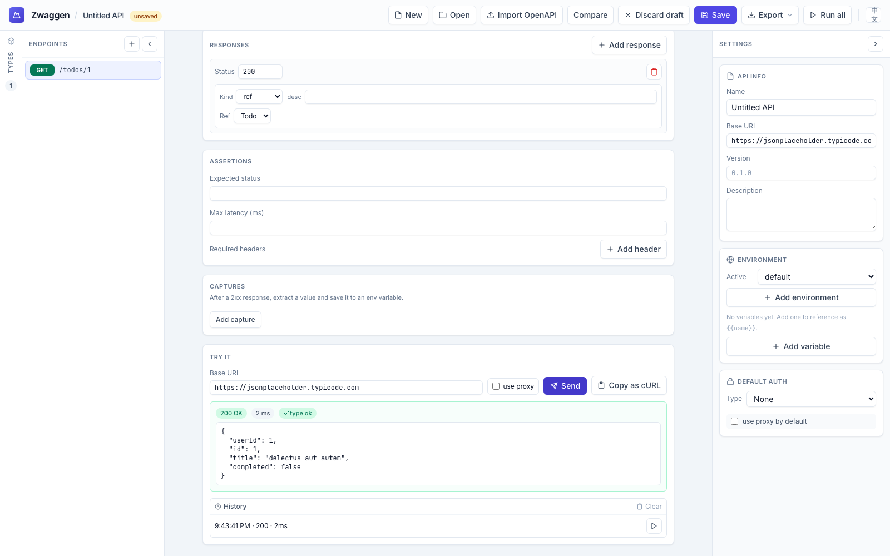The height and width of the screenshot is (556, 890).
Task: Open the Types sidebar cube icon
Action: click(11, 41)
